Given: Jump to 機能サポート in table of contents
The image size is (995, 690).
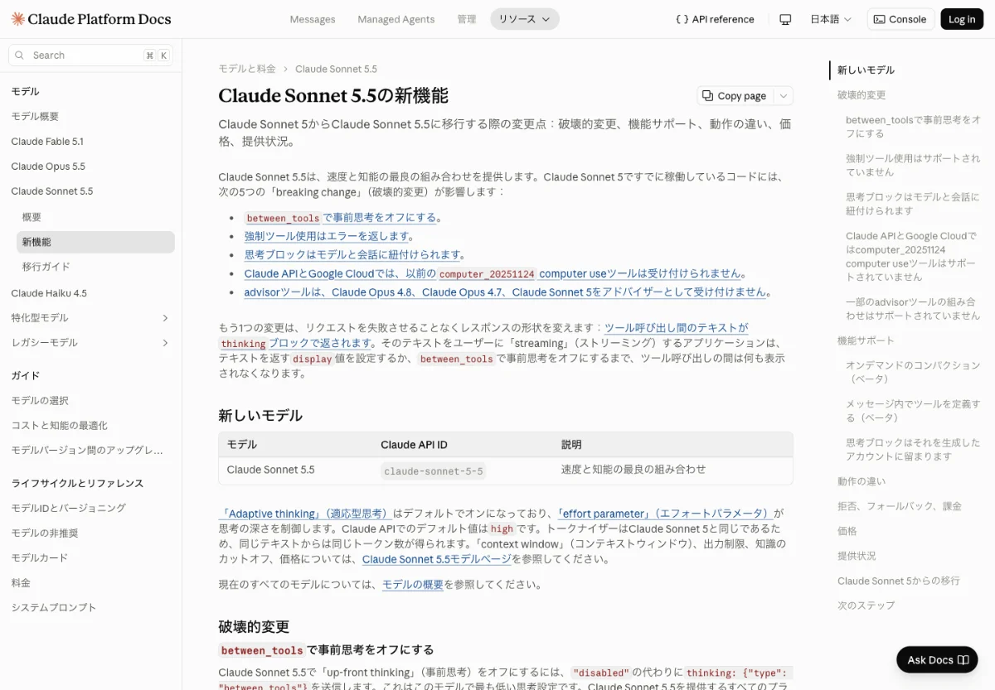Looking at the screenshot, I should (x=866, y=340).
